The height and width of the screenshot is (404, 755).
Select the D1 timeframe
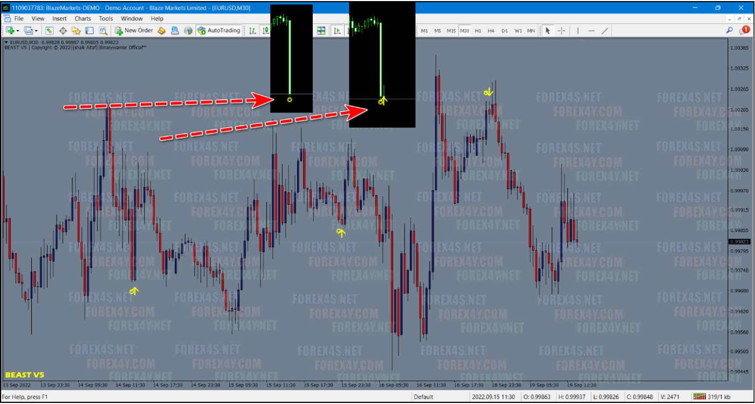505,31
